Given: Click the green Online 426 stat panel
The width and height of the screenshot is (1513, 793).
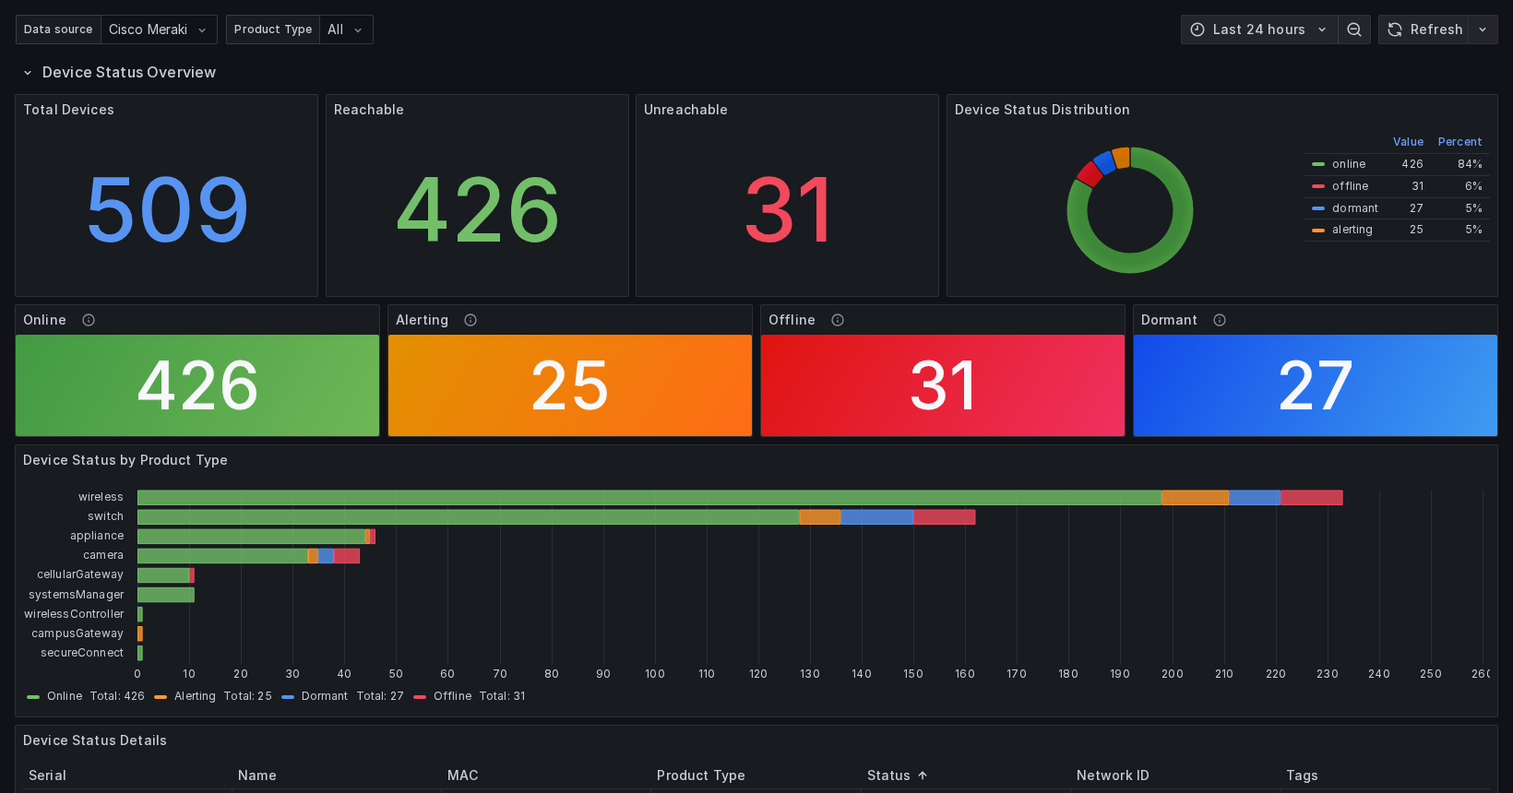Looking at the screenshot, I should (x=197, y=385).
